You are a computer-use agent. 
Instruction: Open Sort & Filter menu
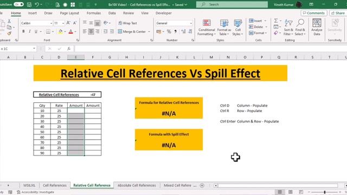(x=288, y=28)
